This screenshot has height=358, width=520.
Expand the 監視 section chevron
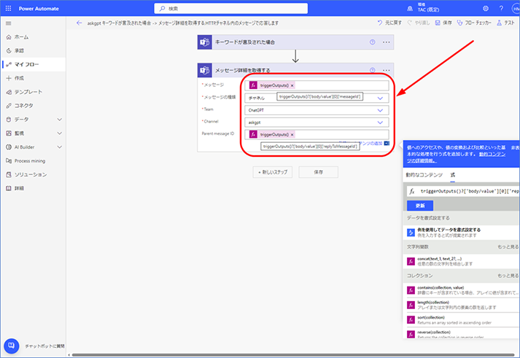click(x=60, y=133)
